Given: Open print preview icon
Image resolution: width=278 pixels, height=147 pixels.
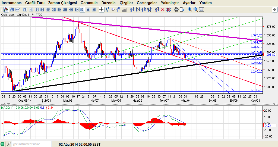Looking at the screenshot, I should 182,10.
